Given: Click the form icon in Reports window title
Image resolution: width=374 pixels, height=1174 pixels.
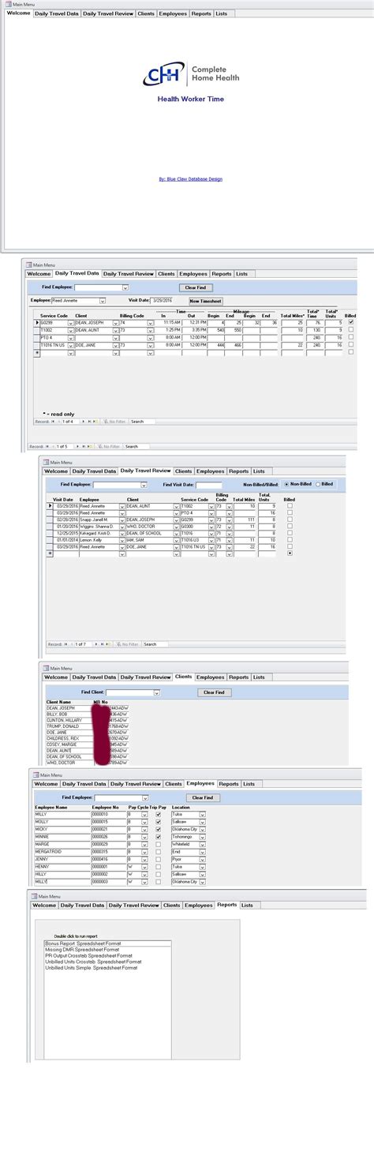Looking at the screenshot, I should [x=34, y=896].
